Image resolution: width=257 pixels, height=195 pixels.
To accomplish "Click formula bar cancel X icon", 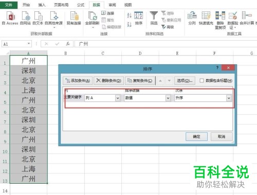I will click(x=46, y=44).
